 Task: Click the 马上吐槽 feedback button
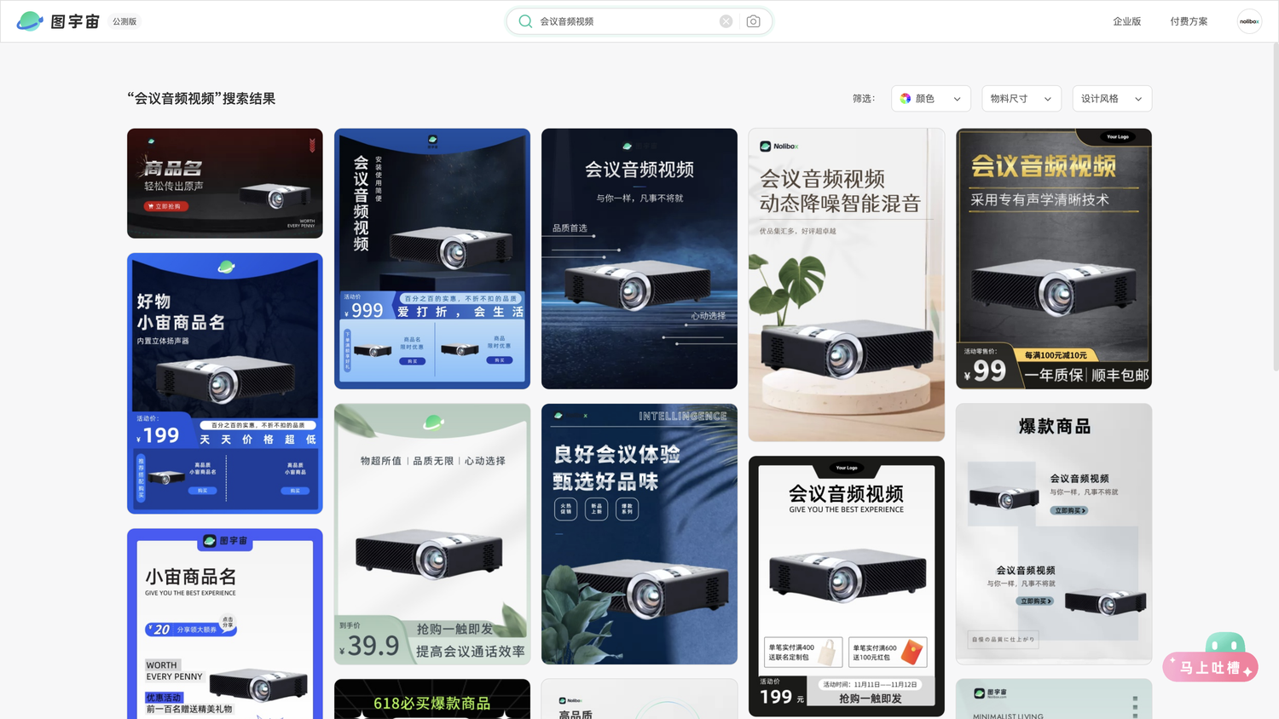tap(1210, 668)
